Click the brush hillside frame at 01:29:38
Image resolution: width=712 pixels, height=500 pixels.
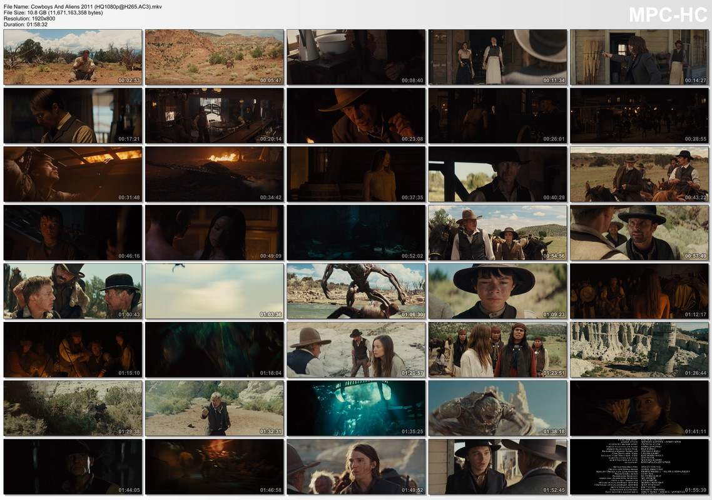tap(73, 408)
